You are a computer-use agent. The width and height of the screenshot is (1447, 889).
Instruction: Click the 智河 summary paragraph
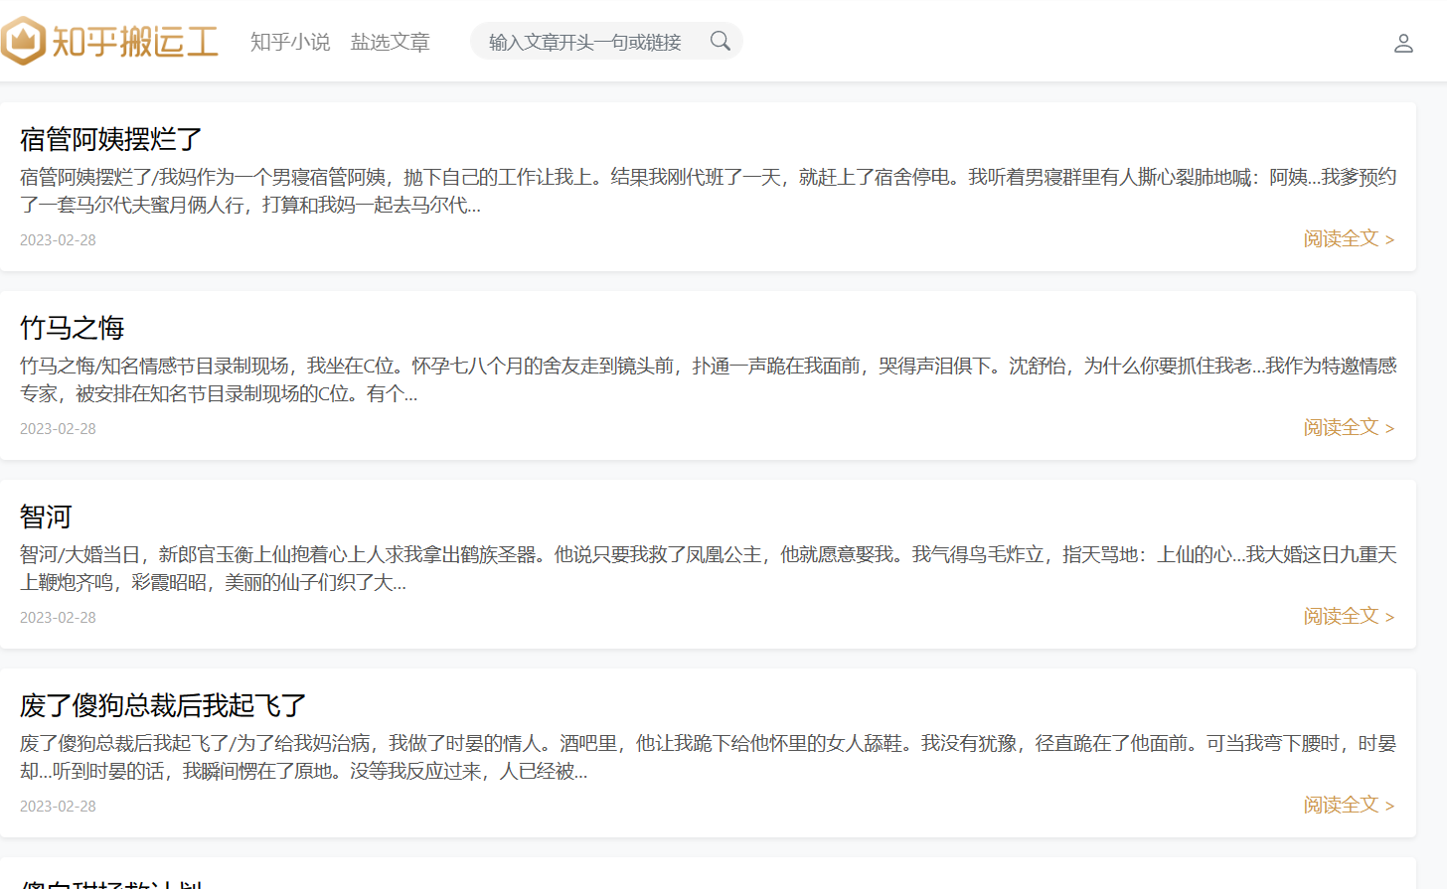[x=708, y=568]
